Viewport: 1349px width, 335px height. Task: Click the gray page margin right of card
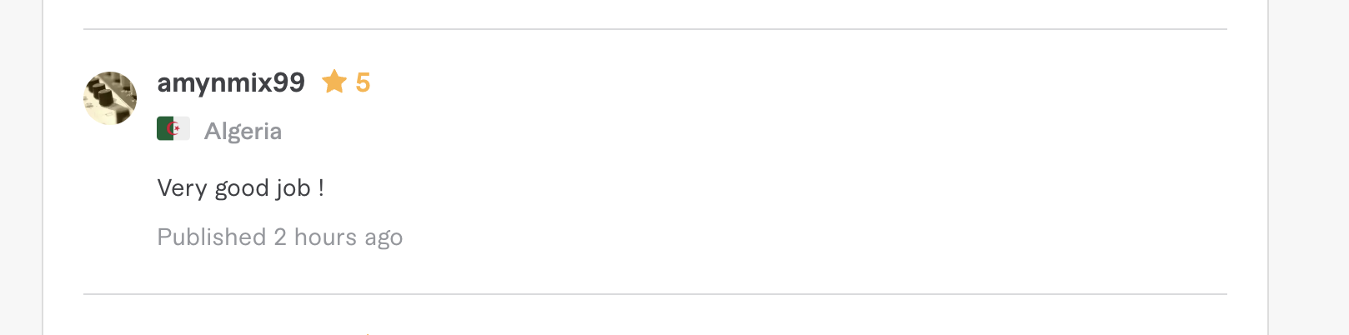pos(1309,167)
